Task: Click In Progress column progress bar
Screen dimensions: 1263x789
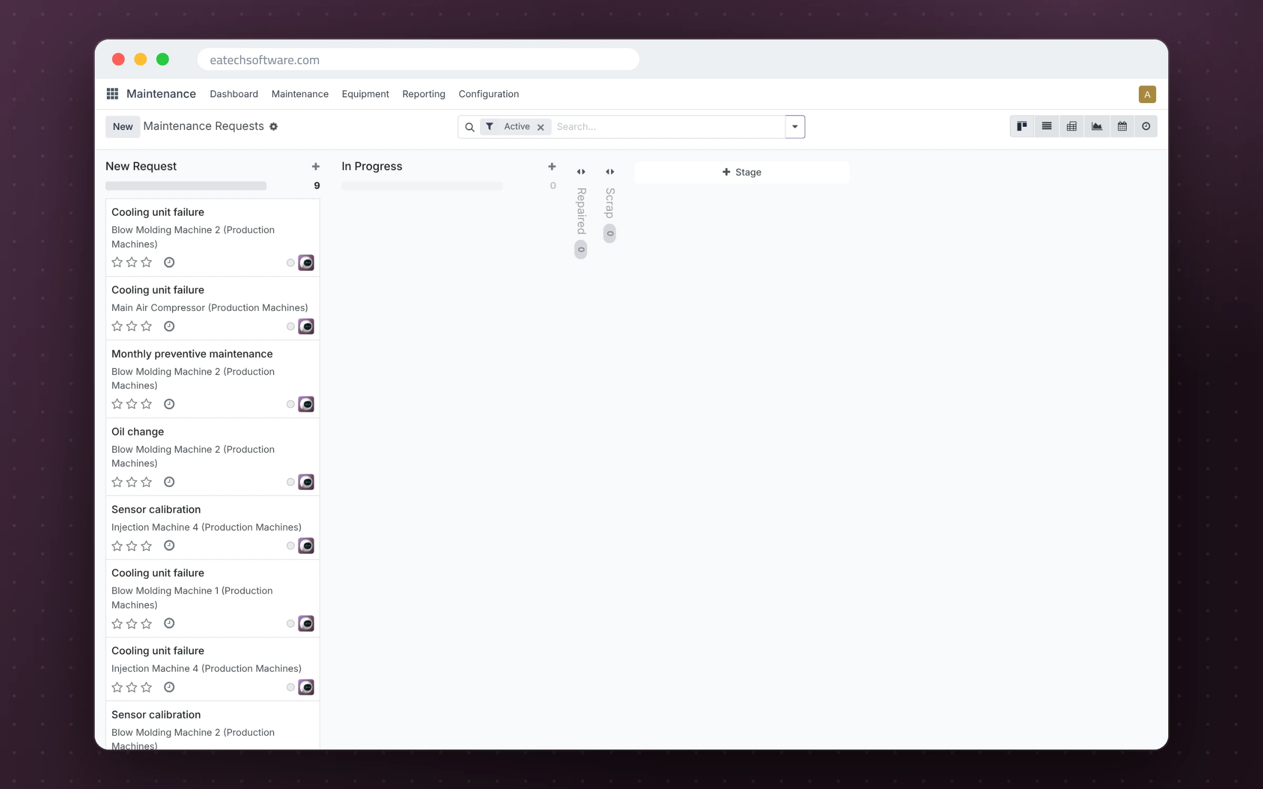Action: coord(422,186)
